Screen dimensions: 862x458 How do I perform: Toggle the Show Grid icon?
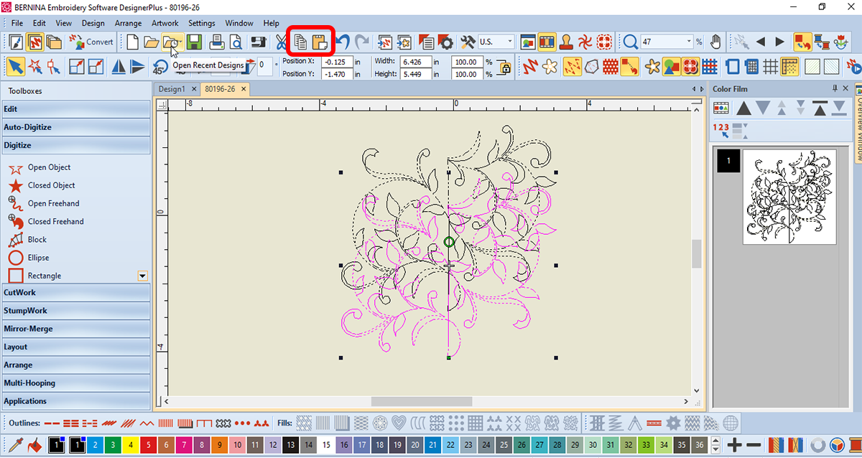770,67
